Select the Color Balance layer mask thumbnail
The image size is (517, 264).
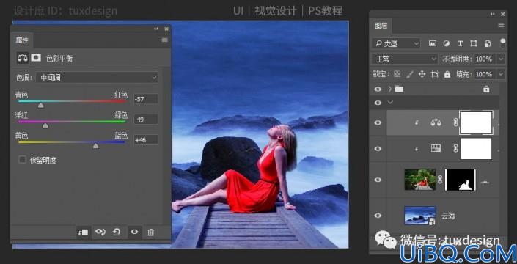coord(476,122)
